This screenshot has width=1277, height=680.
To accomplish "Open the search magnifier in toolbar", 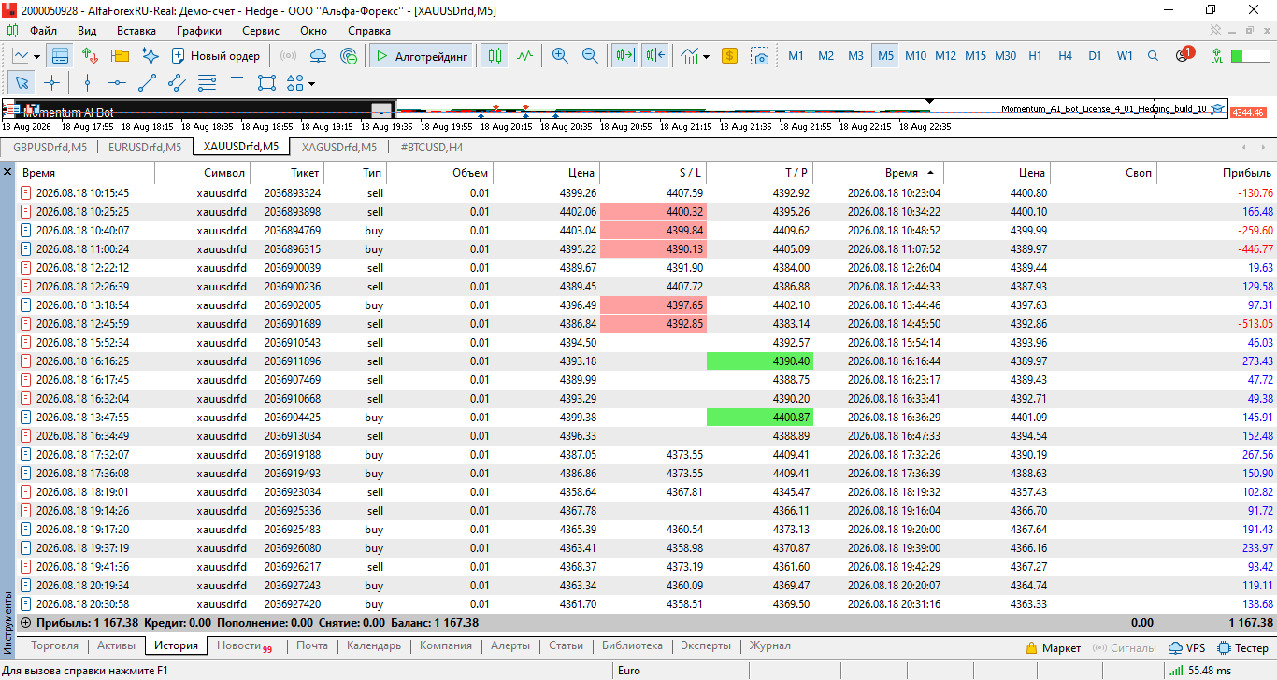I will point(1153,56).
